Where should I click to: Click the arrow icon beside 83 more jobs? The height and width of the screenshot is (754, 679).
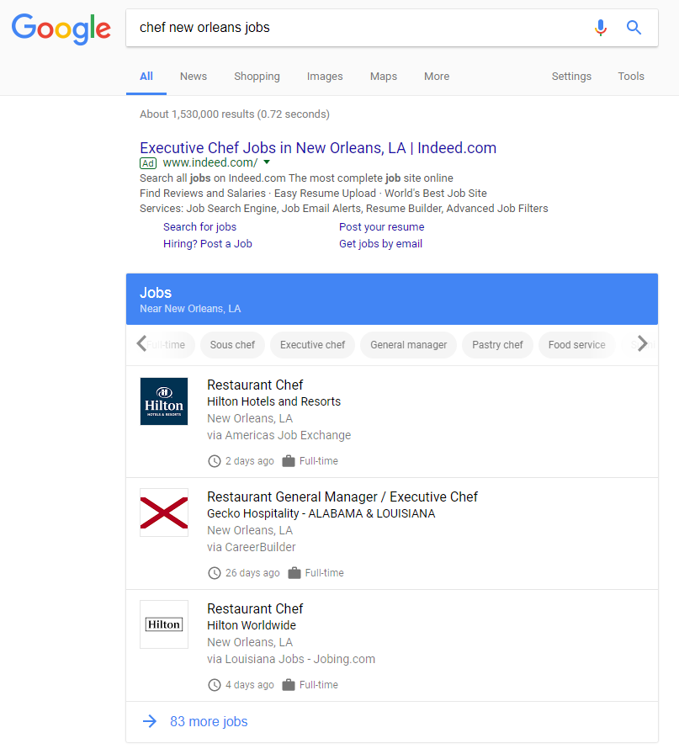150,721
